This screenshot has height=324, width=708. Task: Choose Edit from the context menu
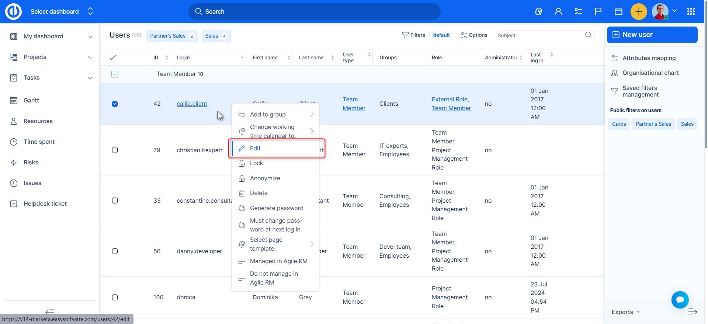click(255, 148)
